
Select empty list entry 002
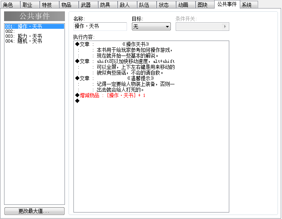[34, 31]
